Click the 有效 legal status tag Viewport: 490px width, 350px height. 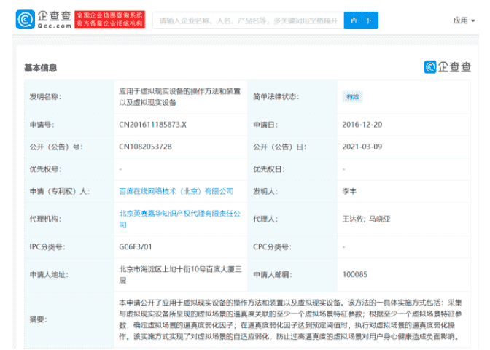[x=352, y=97]
